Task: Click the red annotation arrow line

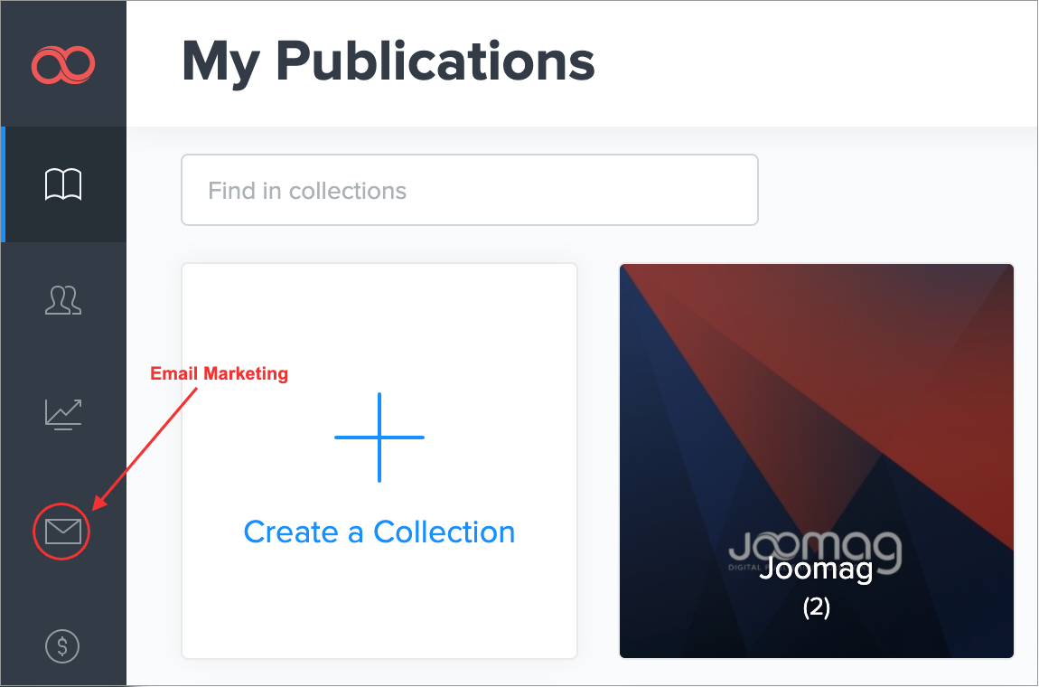Action: click(x=145, y=443)
